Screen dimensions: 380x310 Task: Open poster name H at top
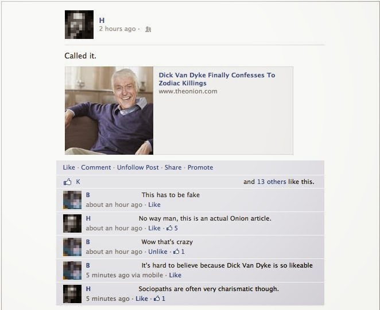pyautogui.click(x=102, y=20)
